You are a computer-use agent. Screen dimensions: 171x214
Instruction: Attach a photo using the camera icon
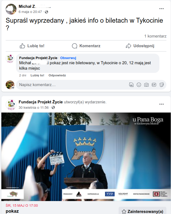click(146, 85)
